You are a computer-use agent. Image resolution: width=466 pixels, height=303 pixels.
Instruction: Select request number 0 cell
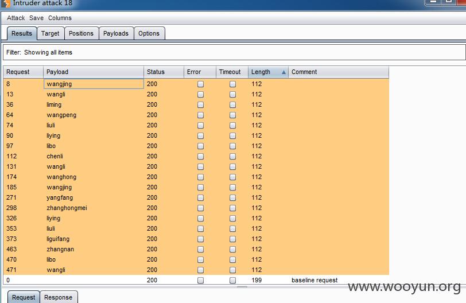point(23,280)
